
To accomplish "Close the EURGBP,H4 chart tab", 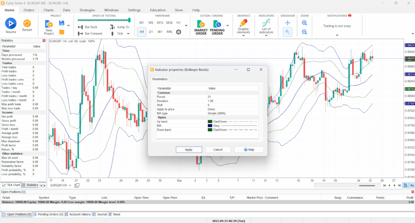I will 70,185.
